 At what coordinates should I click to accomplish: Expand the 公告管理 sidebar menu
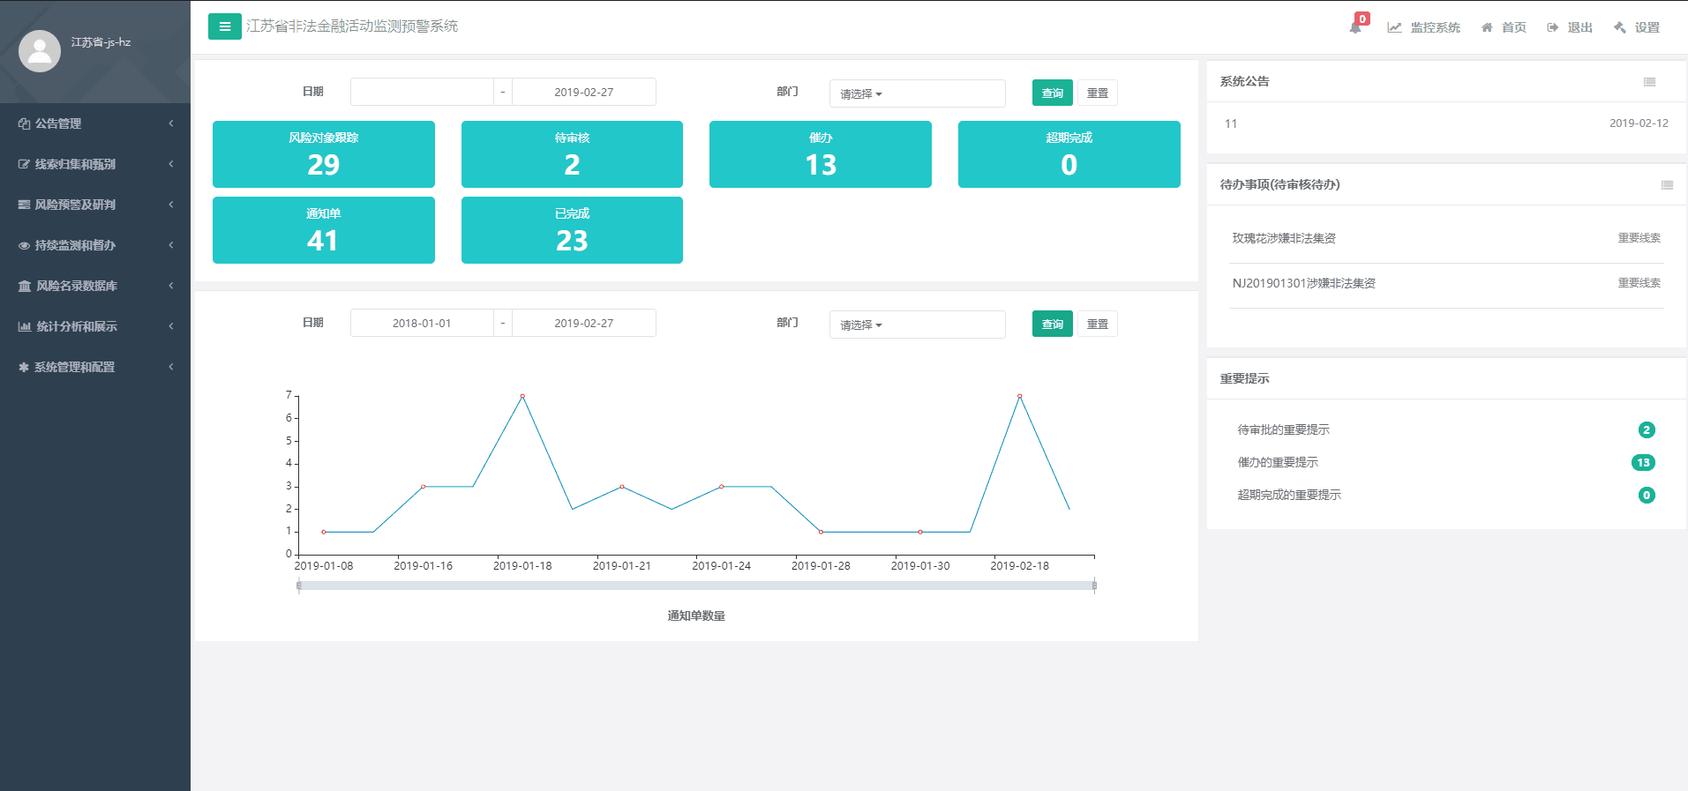click(x=94, y=123)
